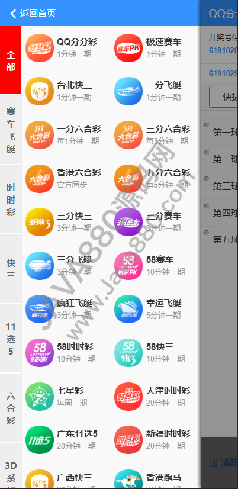The image size is (238, 489).
Task: Select the 香港跑马 horse racing icon
Action: click(x=128, y=479)
